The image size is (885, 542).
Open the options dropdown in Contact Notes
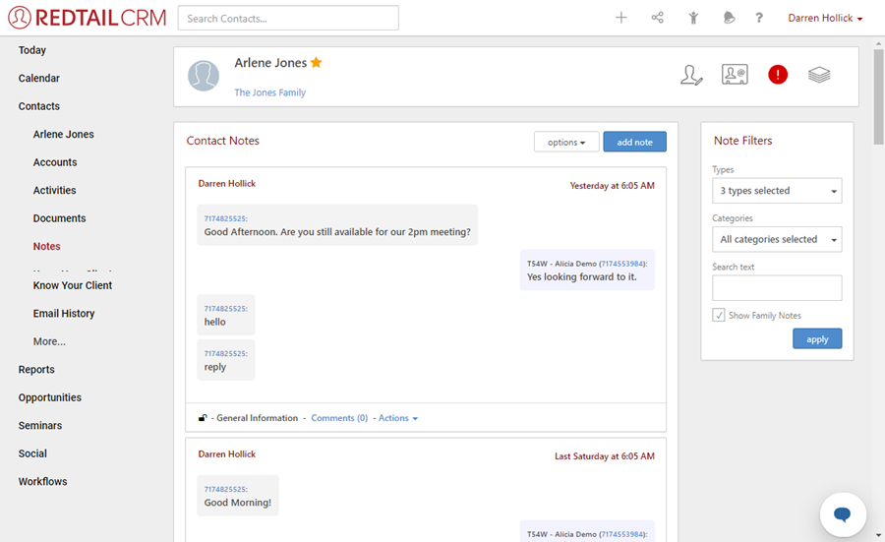(566, 142)
